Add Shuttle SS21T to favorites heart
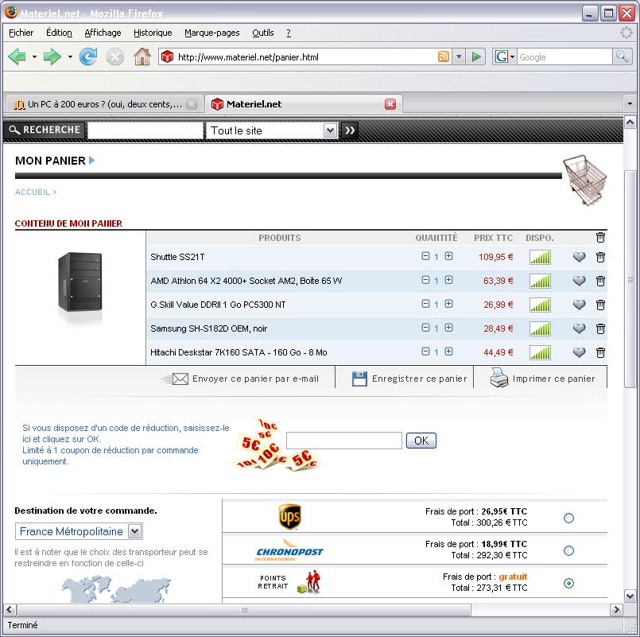The image size is (640, 637). [x=580, y=257]
